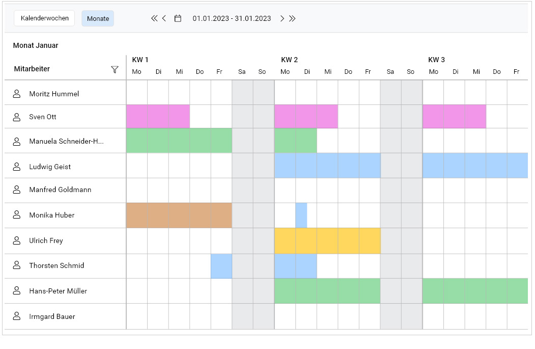This screenshot has height=349, width=535.
Task: Select Sven Ott's pink KW 3 entry
Action: [454, 117]
